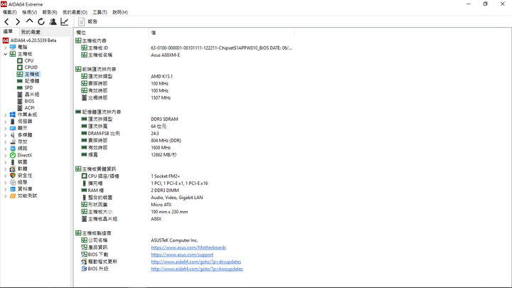Open the user icon in the toolbar

point(53,21)
